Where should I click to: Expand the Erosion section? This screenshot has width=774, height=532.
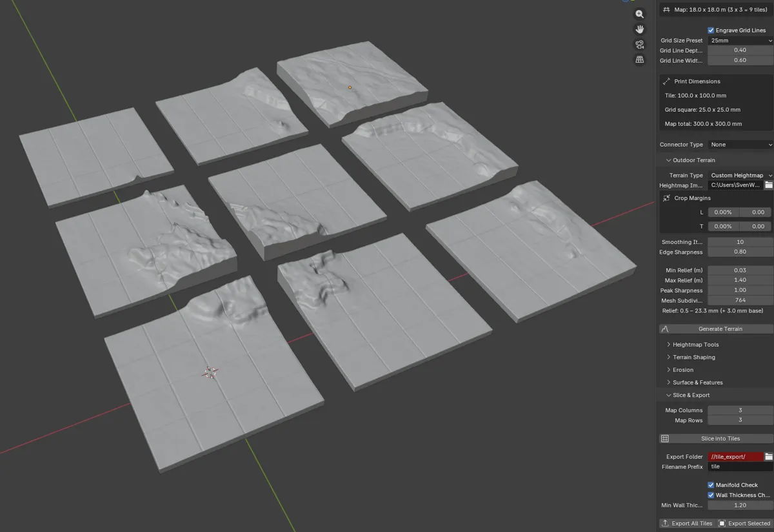pyautogui.click(x=682, y=370)
